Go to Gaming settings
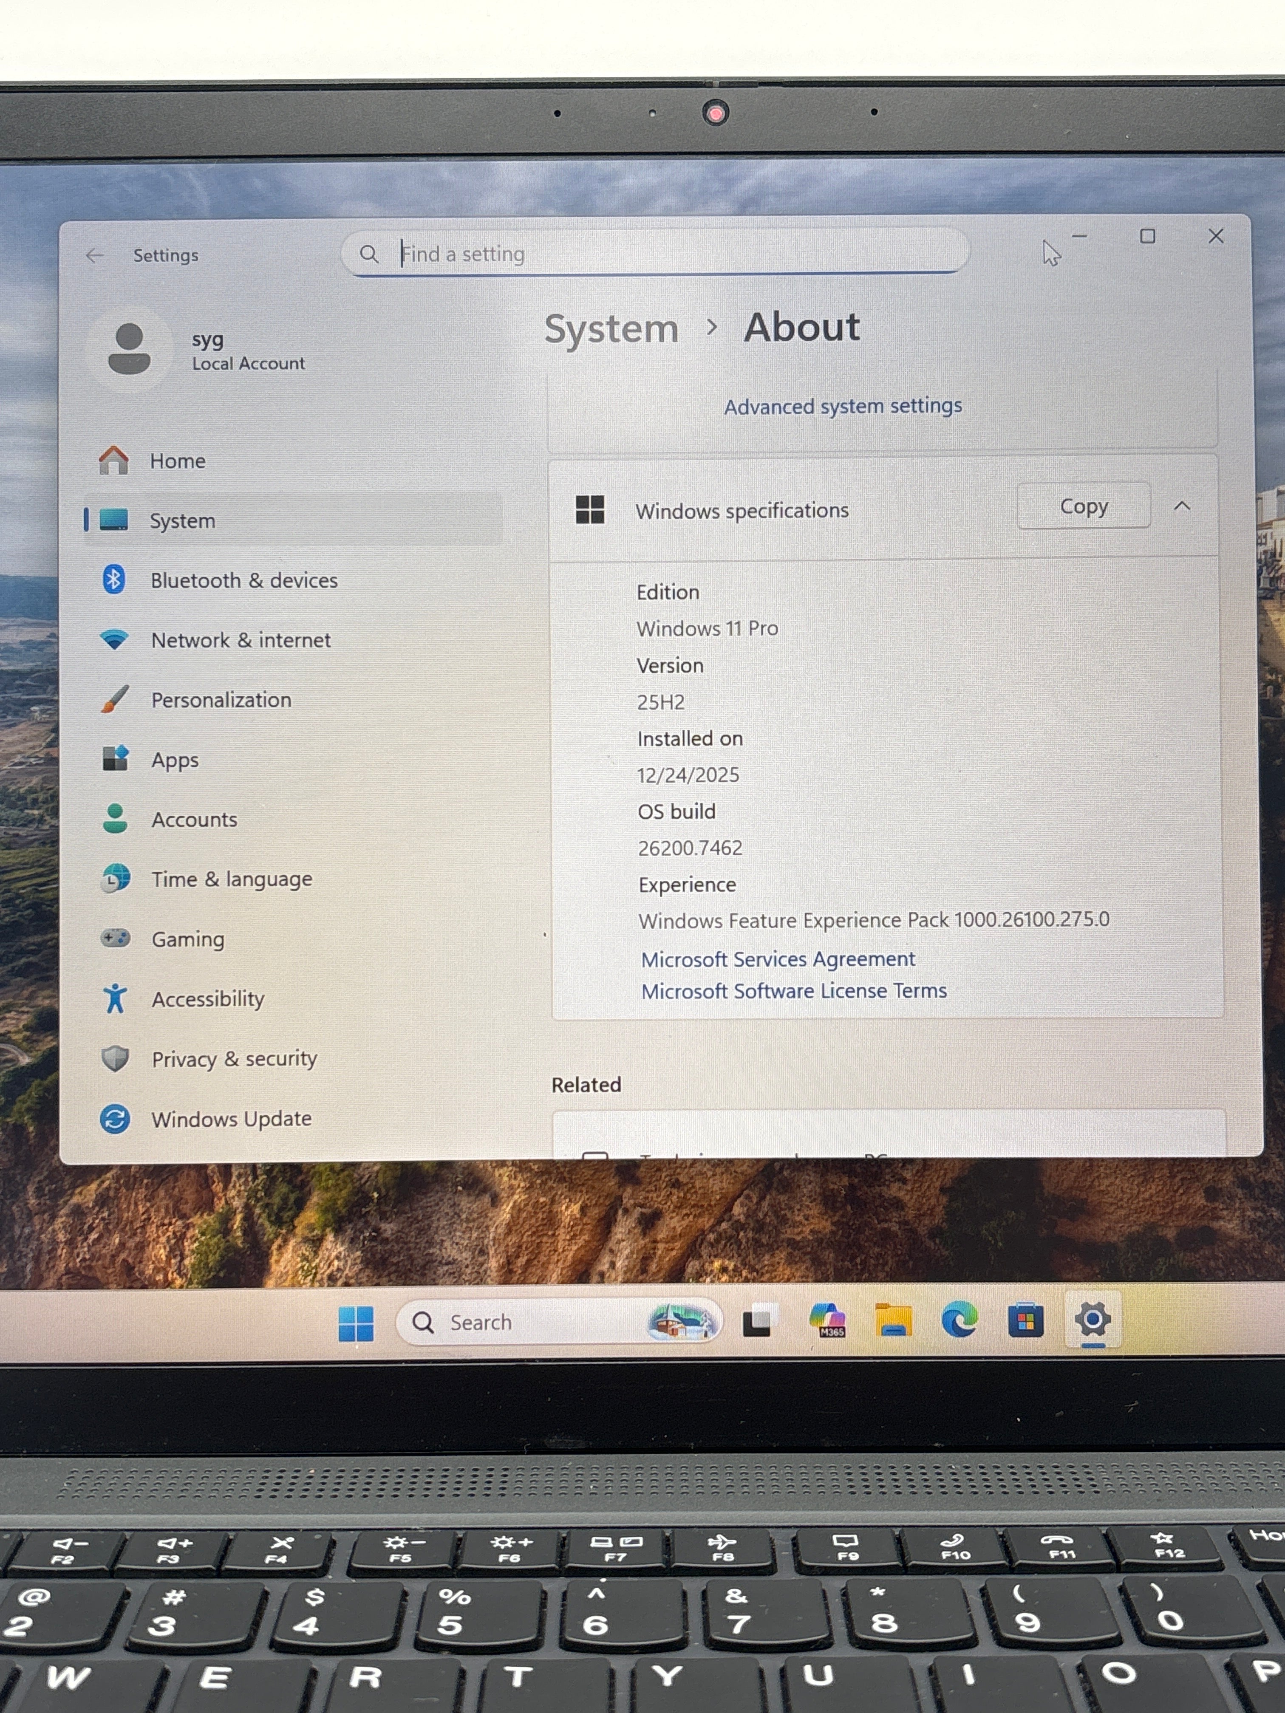1285x1713 pixels. point(293,938)
